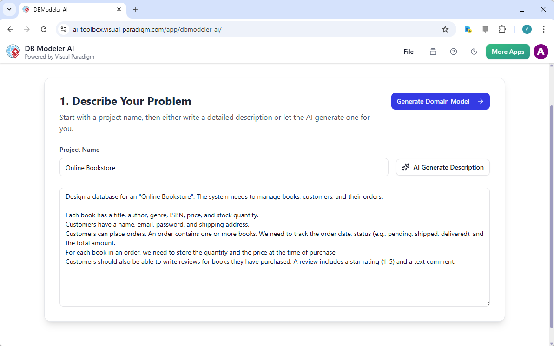554x346 pixels.
Task: Click the browser profile avatar icon
Action: click(x=527, y=29)
